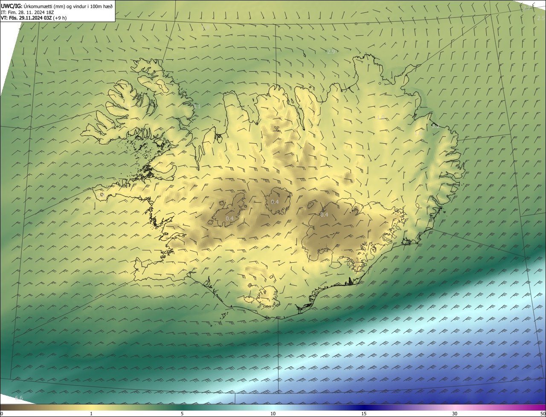Click the 3.2 value on the east coast
The width and height of the screenshot is (546, 417).
tap(436, 126)
